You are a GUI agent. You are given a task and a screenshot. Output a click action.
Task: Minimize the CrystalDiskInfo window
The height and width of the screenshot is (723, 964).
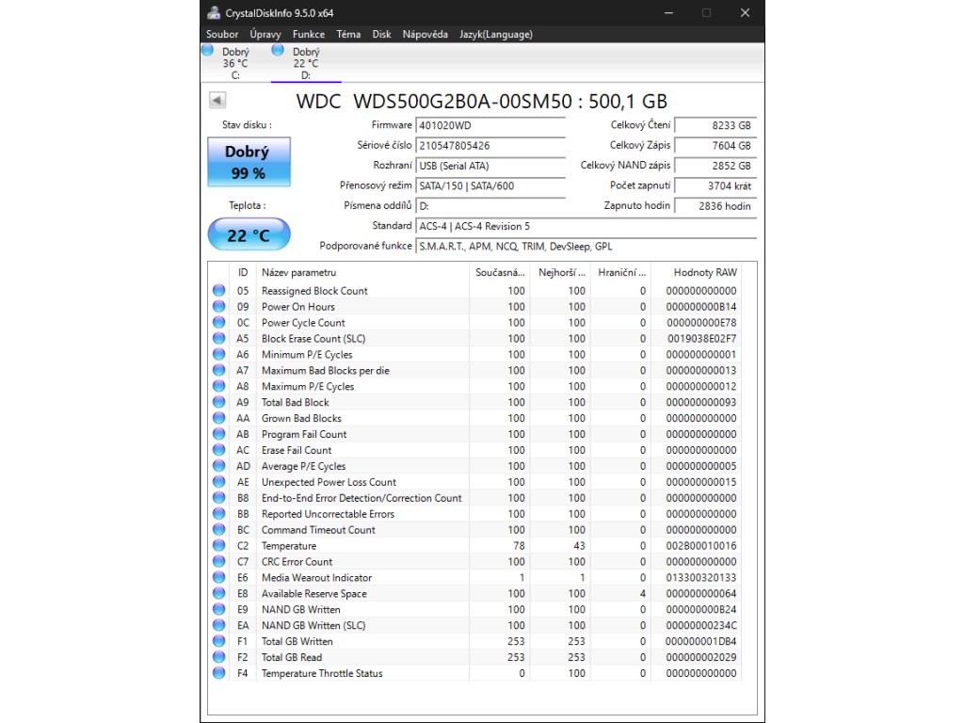(667, 13)
